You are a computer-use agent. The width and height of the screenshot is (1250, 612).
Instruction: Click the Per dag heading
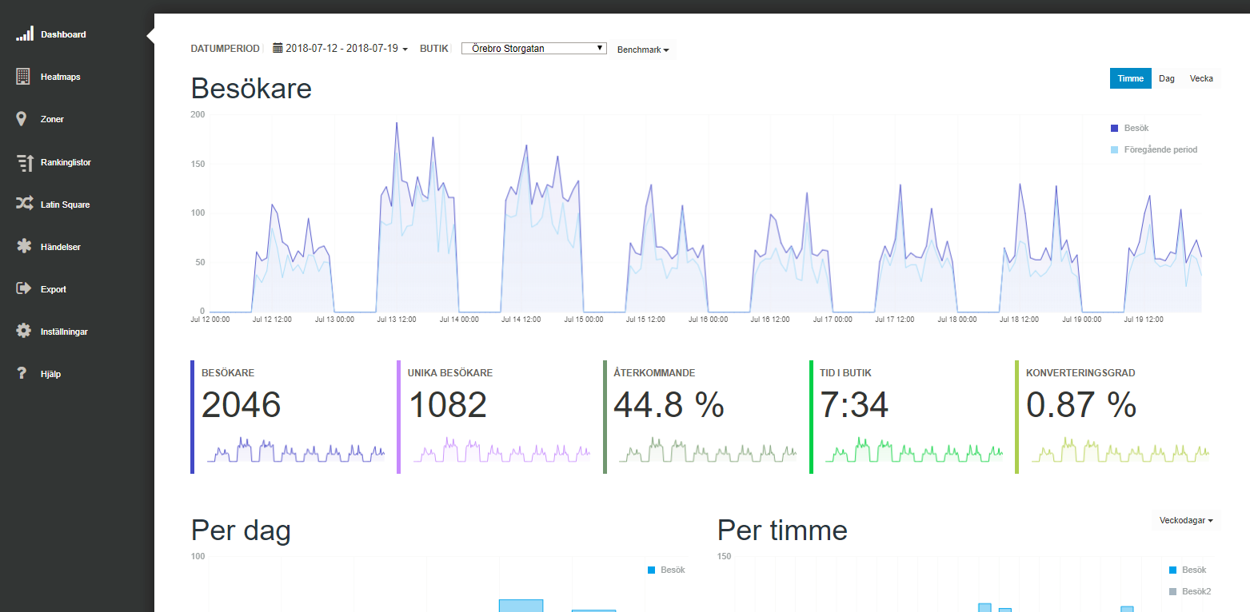241,531
